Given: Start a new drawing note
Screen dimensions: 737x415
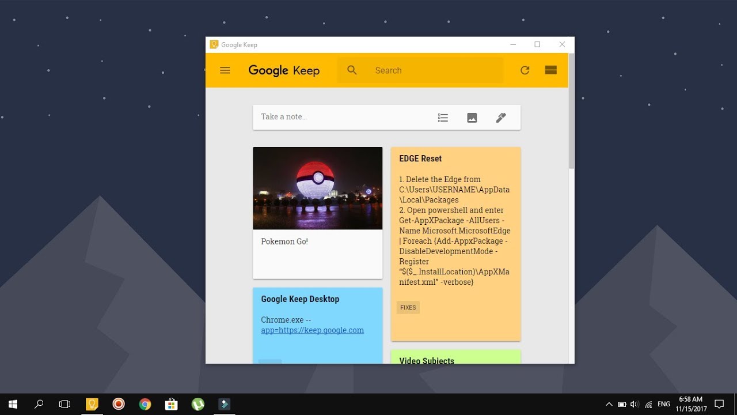Looking at the screenshot, I should [x=501, y=118].
